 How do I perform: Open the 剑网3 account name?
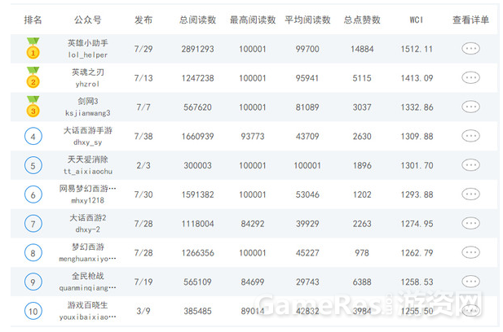coord(88,101)
